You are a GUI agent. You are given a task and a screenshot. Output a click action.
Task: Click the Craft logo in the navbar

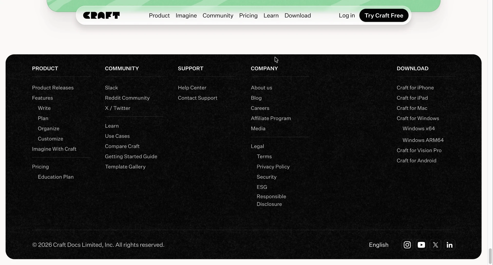point(101,15)
